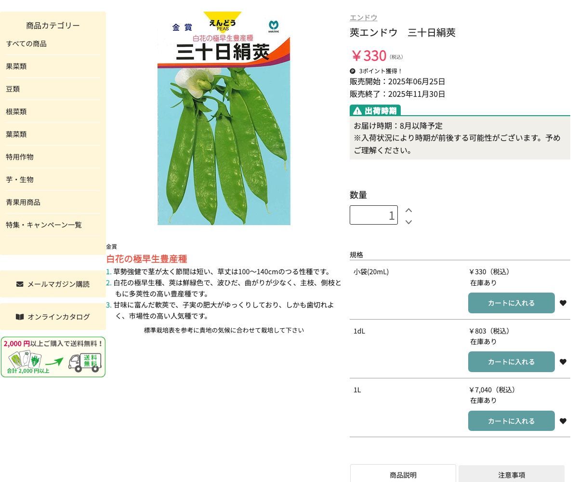Open the エンドウ breadcrumb link
This screenshot has width=578, height=482.
point(363,17)
